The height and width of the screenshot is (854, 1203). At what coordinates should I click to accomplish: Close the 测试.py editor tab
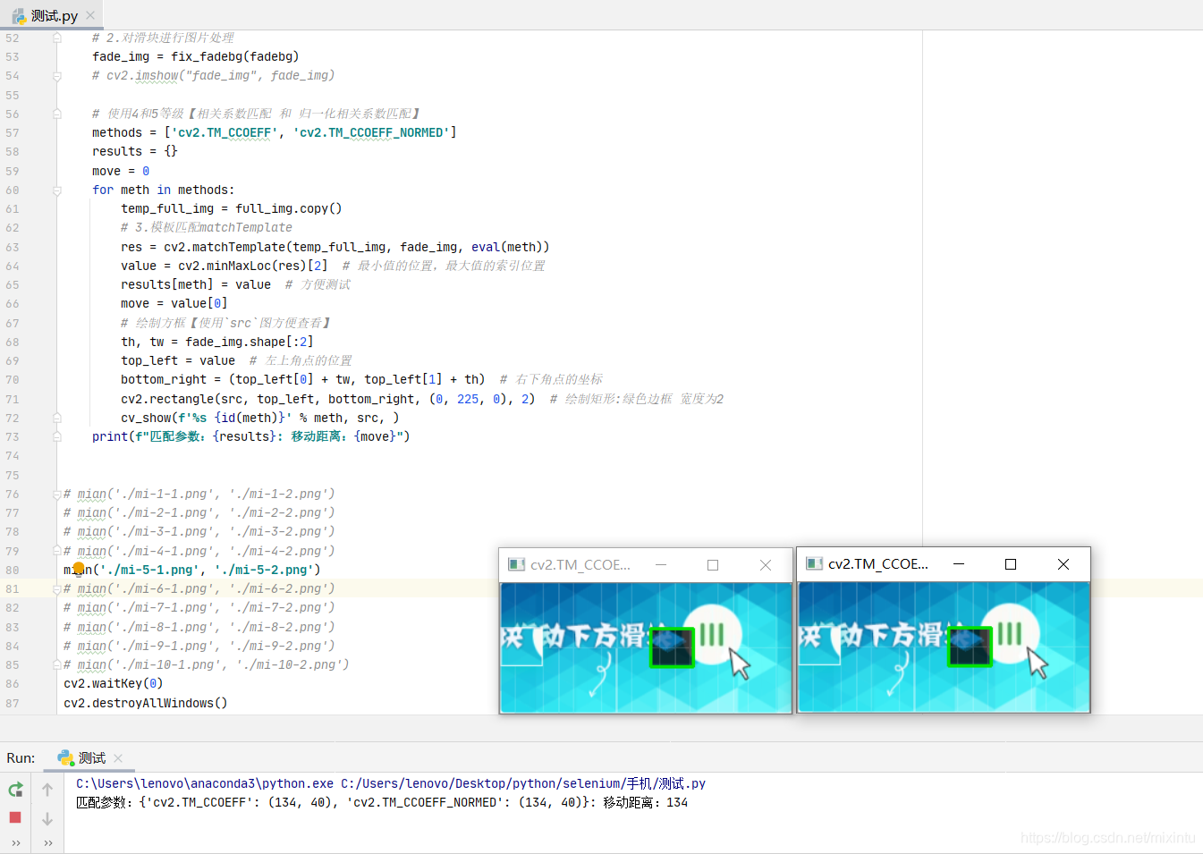point(90,15)
